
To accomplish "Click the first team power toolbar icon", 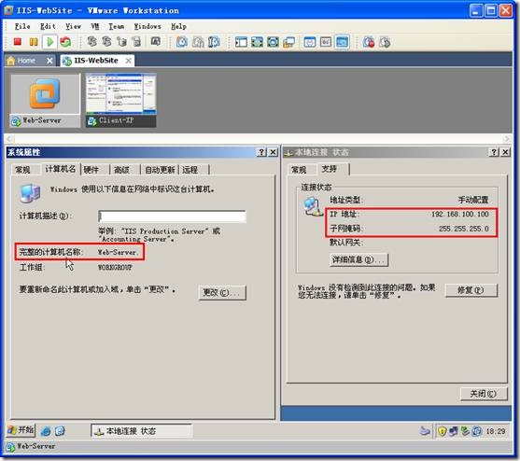I will click(x=91, y=42).
